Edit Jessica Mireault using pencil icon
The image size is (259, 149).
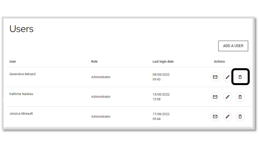coord(228,117)
